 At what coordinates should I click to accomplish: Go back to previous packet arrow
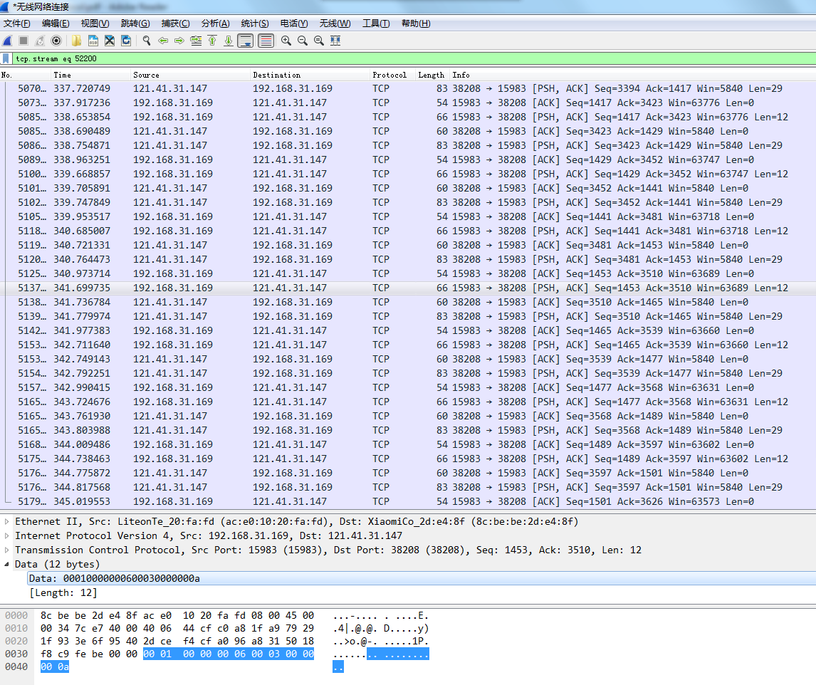coord(163,41)
